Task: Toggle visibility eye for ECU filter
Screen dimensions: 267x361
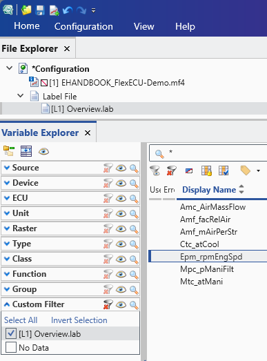Action: tap(121, 199)
